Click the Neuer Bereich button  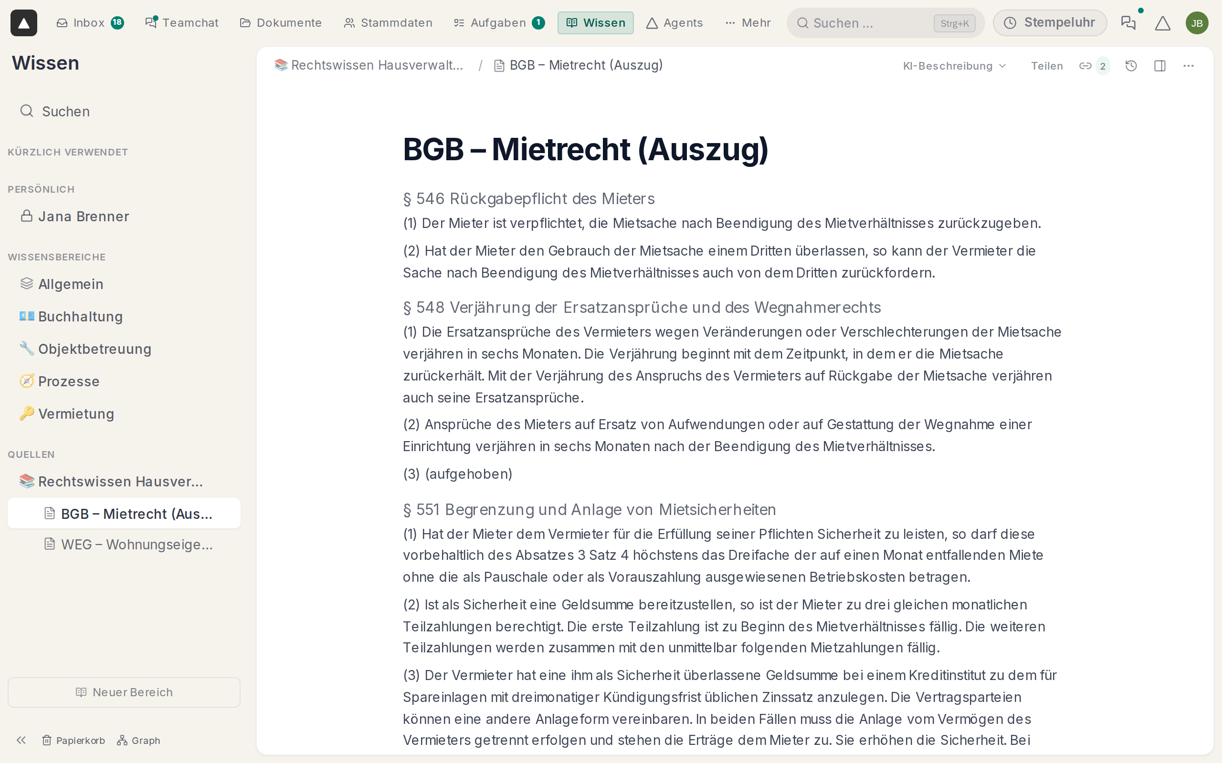(x=124, y=692)
